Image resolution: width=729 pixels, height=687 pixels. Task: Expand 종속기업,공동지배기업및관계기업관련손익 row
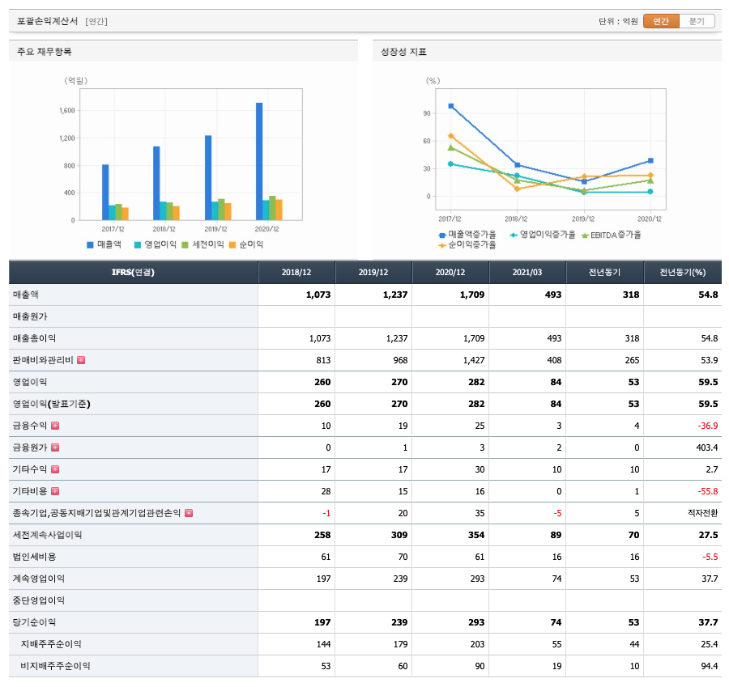coord(189,513)
